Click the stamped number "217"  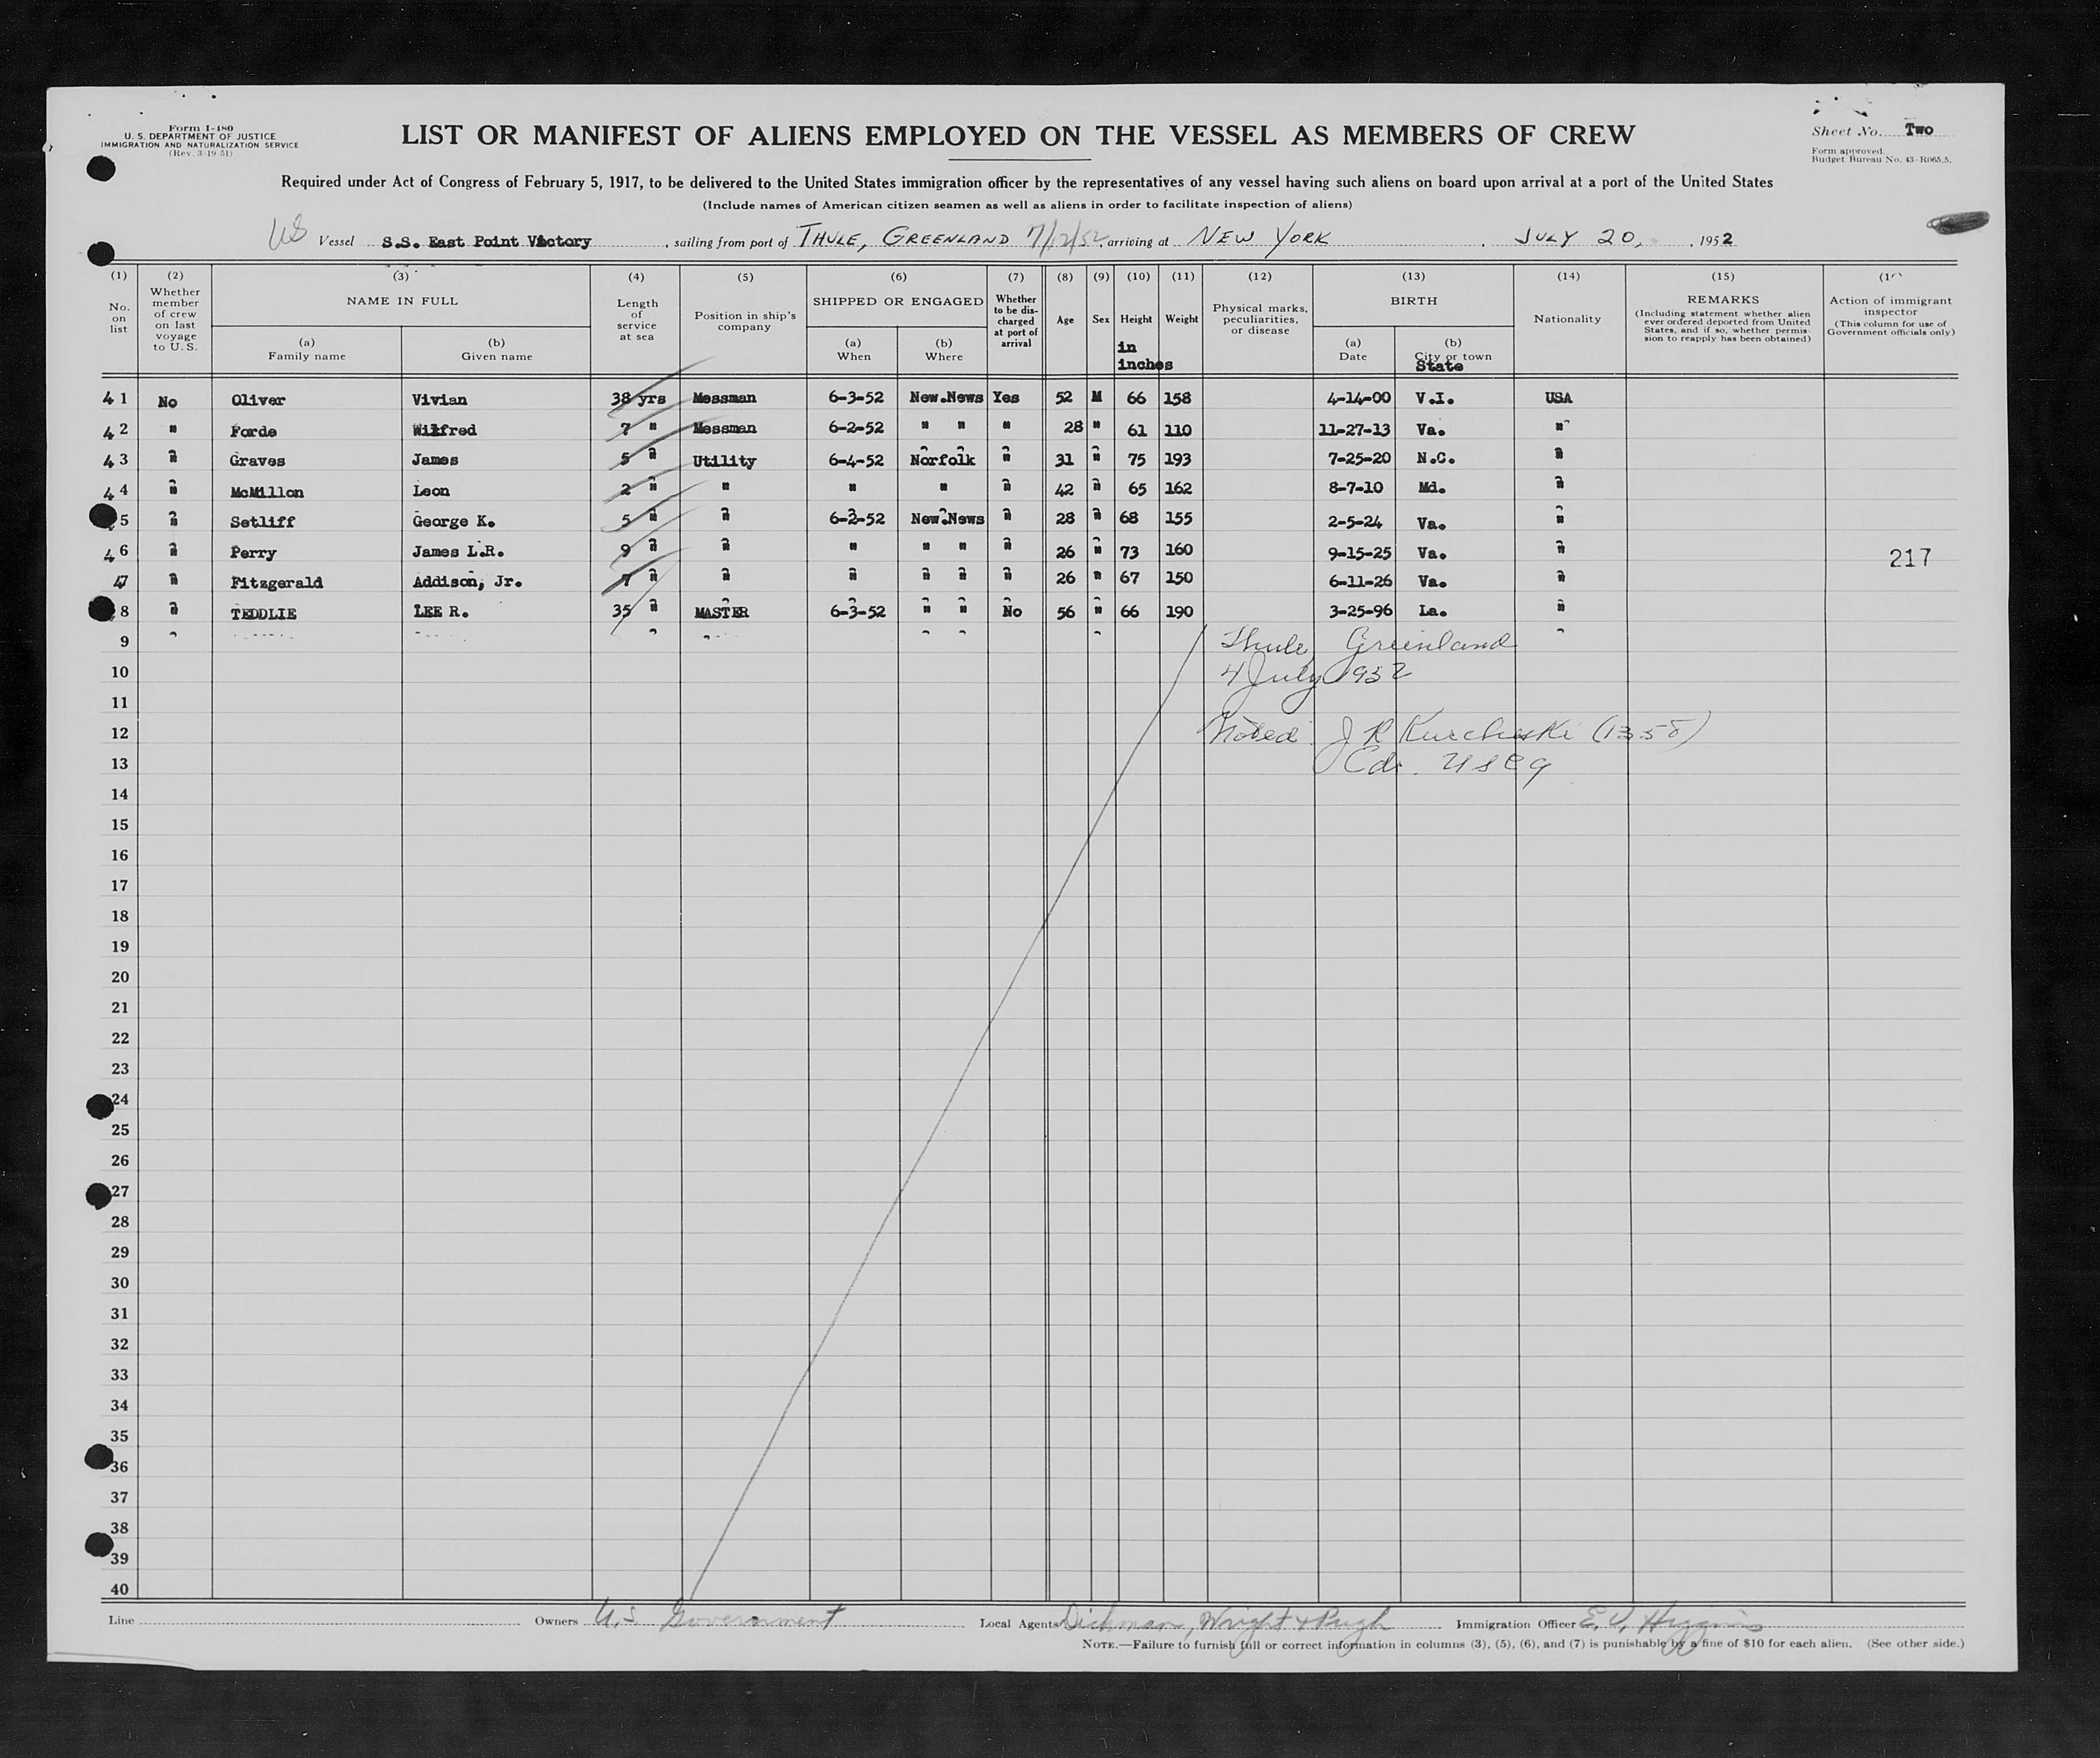click(1910, 559)
